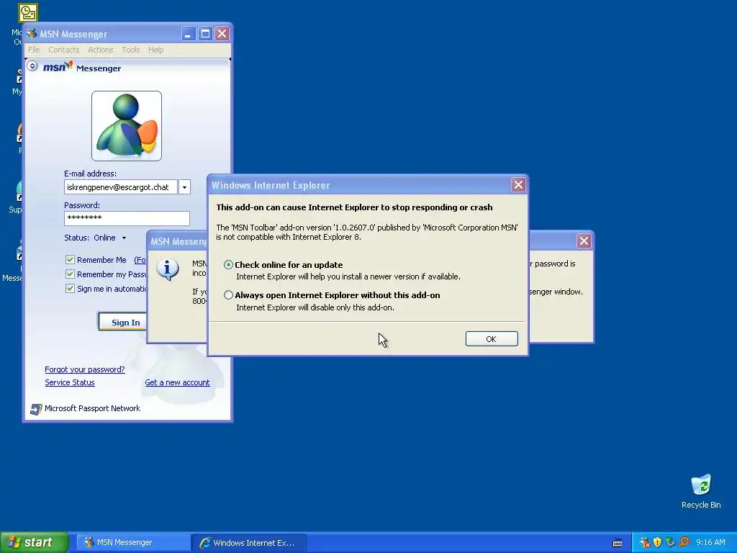Screen dimensions: 737x553
Task: Click the 'Get a new account' link
Action: (x=177, y=382)
